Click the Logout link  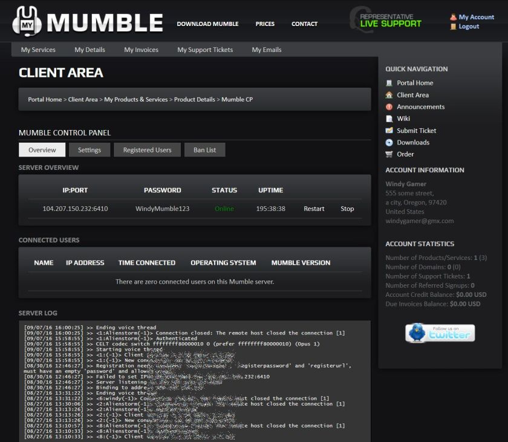[469, 27]
